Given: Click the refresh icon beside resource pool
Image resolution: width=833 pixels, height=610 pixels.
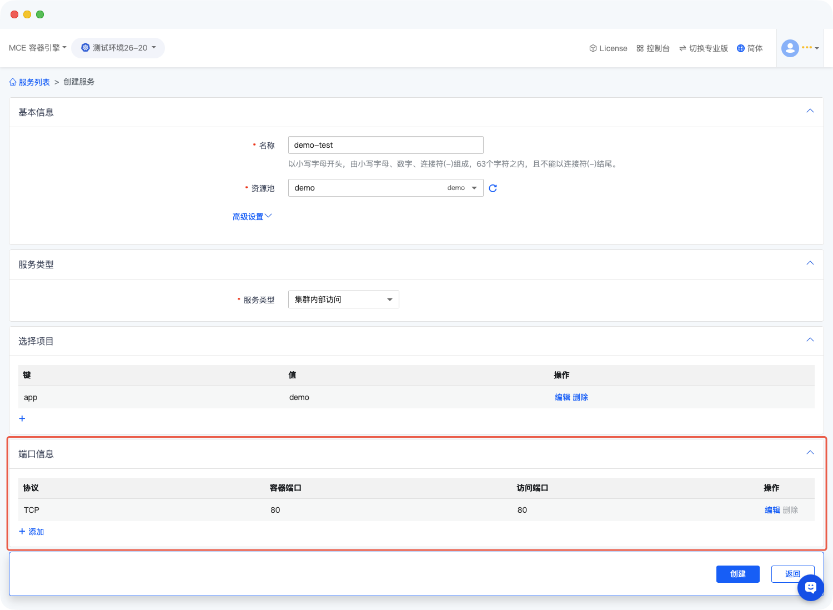Looking at the screenshot, I should click(x=493, y=188).
